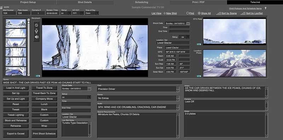Click the Export to Excel button
This screenshot has width=283, height=140.
pos(16,134)
